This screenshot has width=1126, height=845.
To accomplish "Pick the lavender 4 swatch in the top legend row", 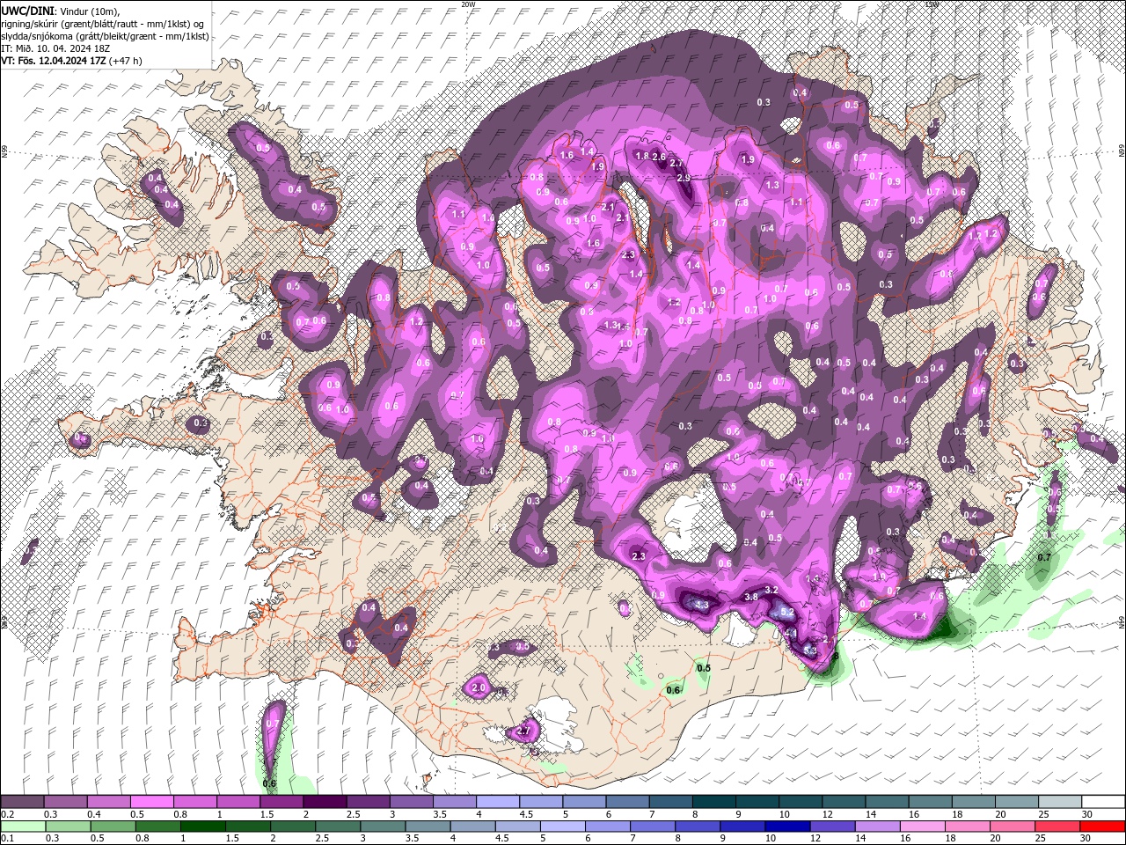I will click(497, 801).
